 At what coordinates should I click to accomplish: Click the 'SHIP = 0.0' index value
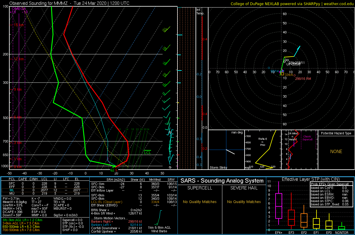click(x=70, y=230)
